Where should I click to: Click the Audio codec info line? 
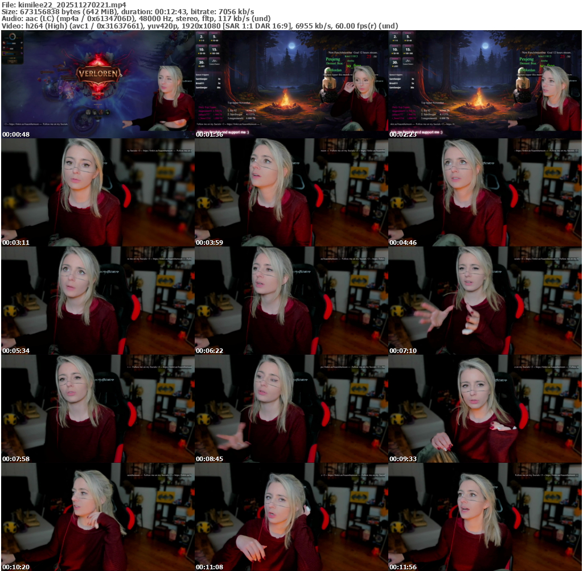click(x=132, y=18)
